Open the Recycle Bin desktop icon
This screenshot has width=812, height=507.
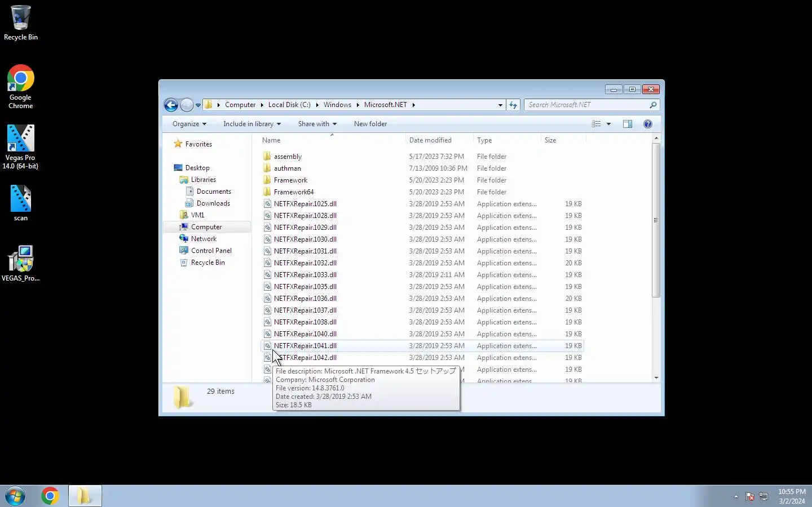coord(20,23)
